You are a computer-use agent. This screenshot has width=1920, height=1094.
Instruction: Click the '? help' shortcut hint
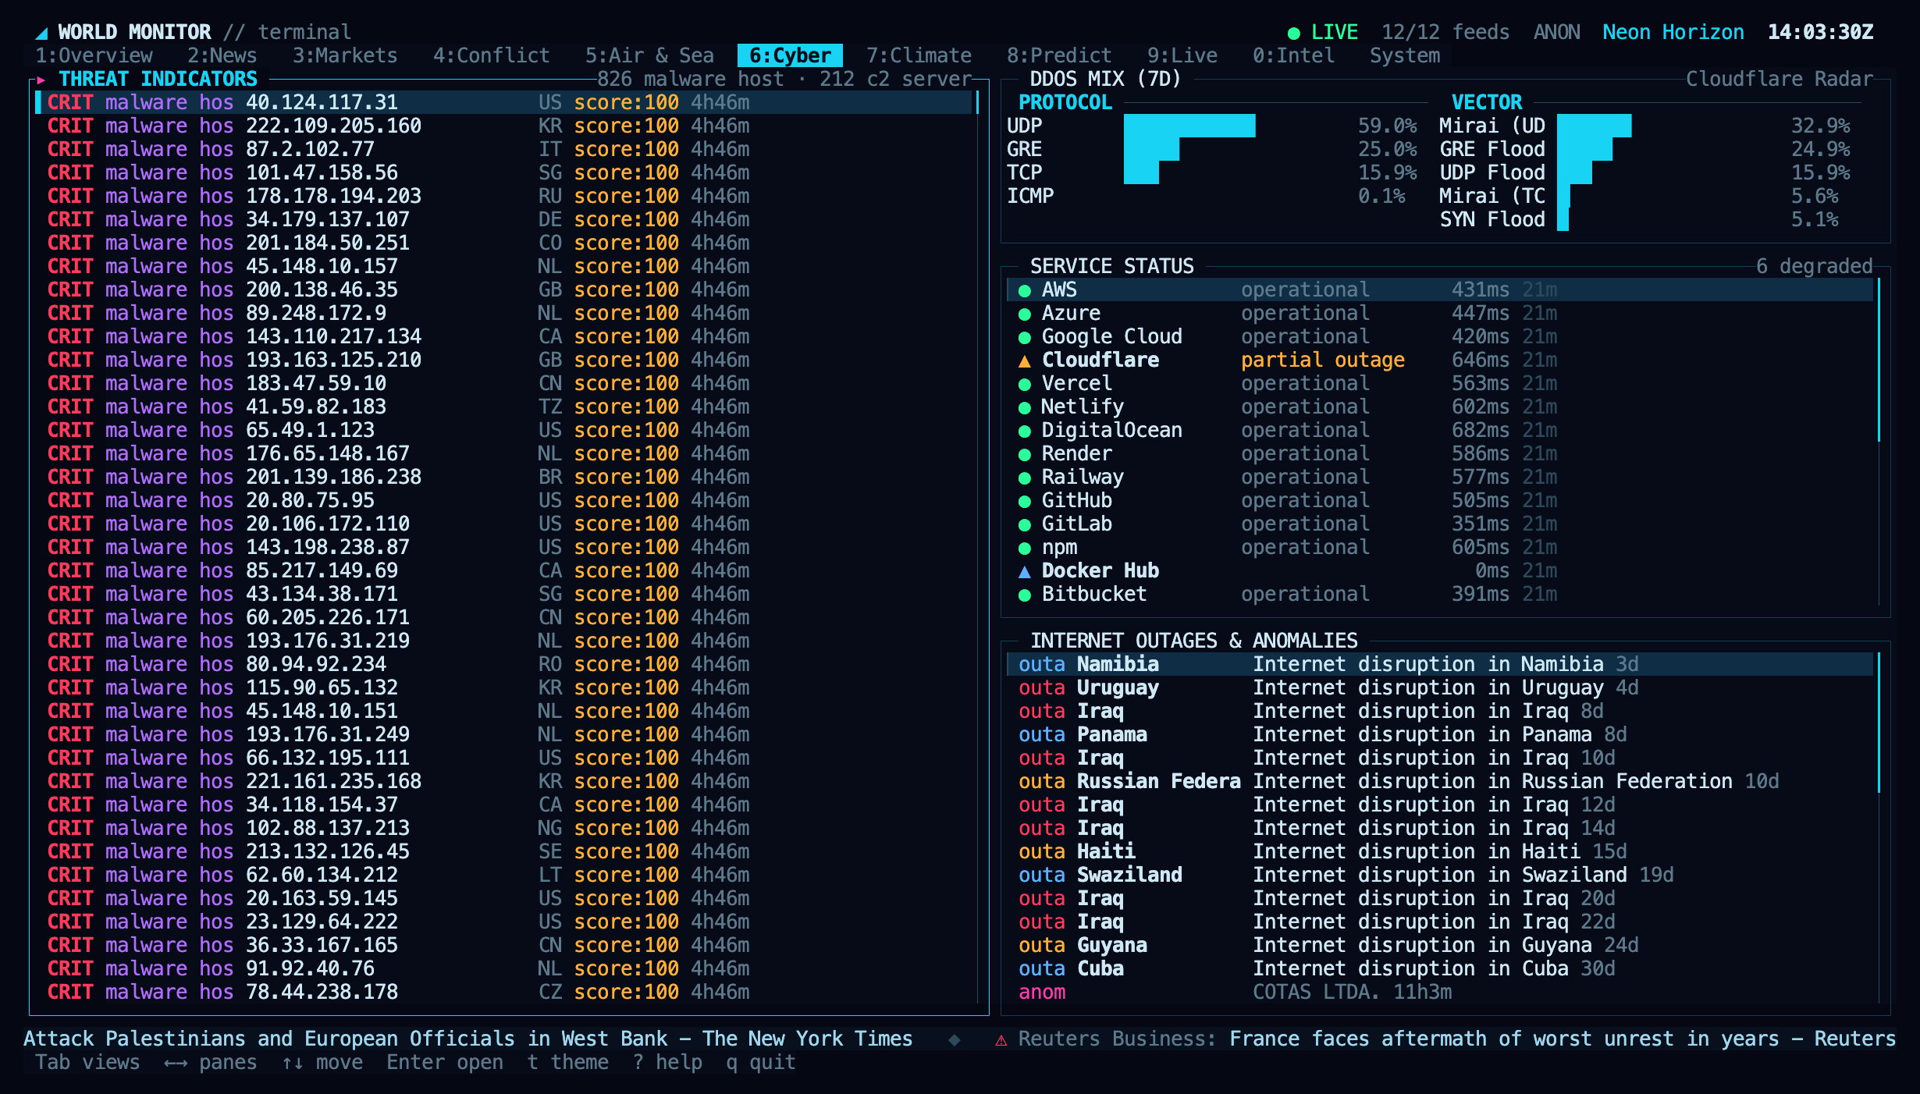pos(667,1062)
